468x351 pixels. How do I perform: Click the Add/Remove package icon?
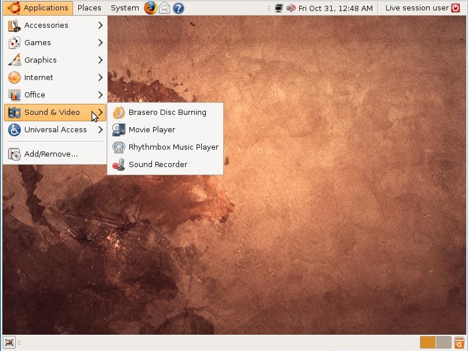14,154
